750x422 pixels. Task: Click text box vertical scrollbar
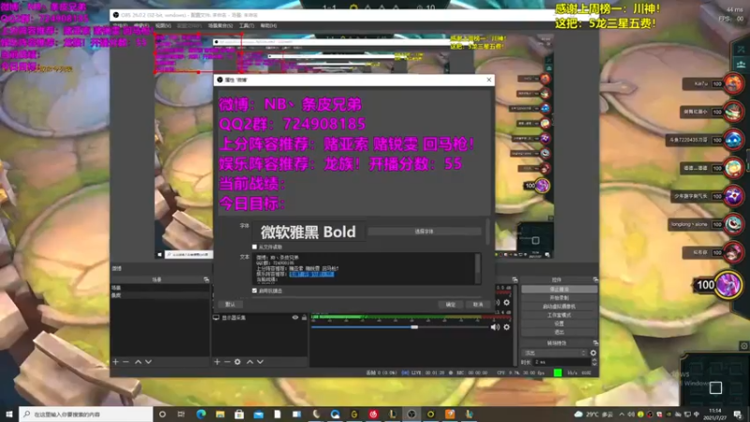point(477,268)
